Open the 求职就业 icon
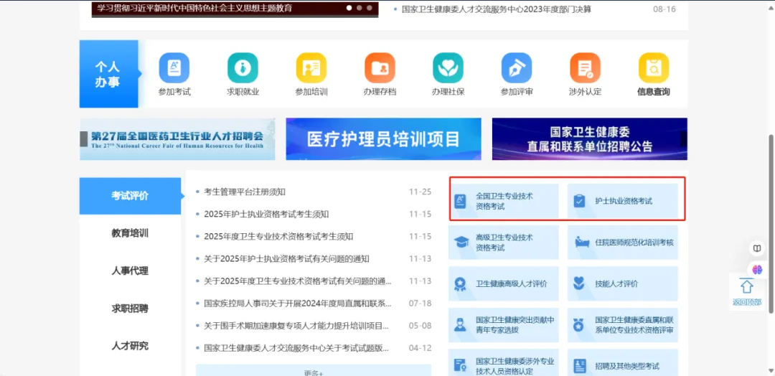Viewport: 775px width, 376px height. (243, 68)
